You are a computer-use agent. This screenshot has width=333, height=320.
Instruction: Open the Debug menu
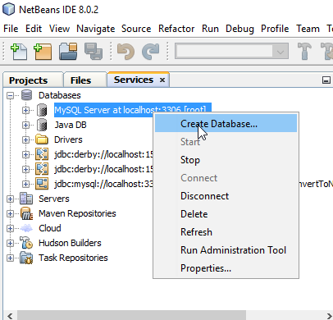(x=239, y=29)
